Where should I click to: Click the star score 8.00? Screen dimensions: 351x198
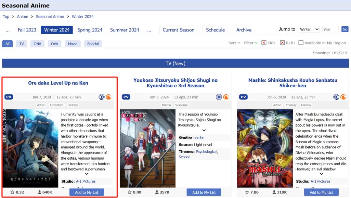click(x=135, y=192)
